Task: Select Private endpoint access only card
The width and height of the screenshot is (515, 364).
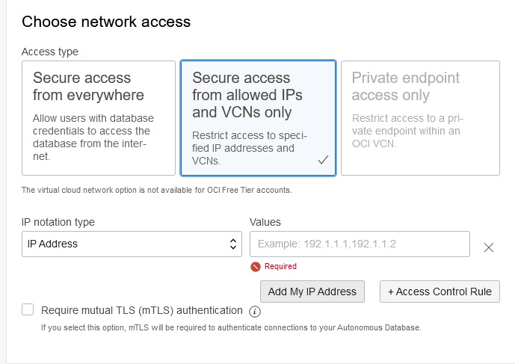Action: coord(420,118)
